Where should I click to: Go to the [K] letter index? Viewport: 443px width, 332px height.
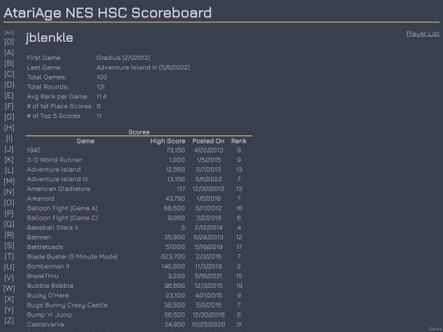pos(9,160)
